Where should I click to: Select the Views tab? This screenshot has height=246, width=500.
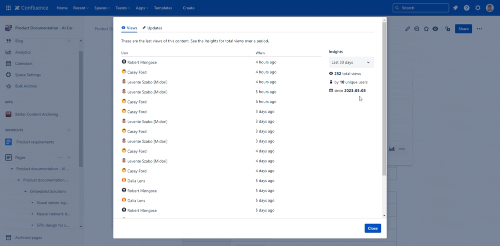point(129,28)
